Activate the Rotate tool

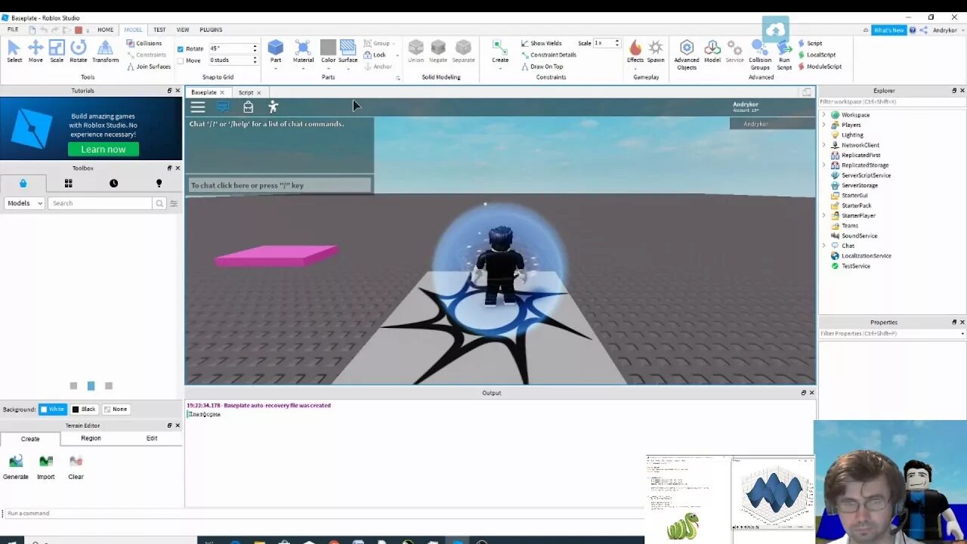pos(79,51)
